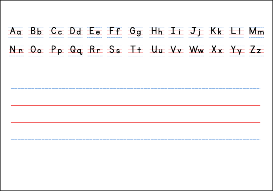Click the bottom blue dashed writing line
Screen dimensions: 273x191
[x=135, y=139]
